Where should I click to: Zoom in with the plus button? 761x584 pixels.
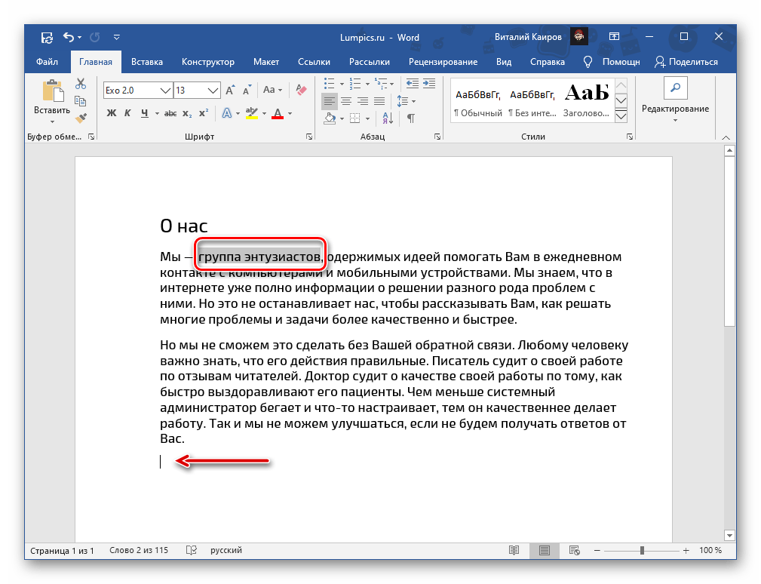pyautogui.click(x=686, y=551)
